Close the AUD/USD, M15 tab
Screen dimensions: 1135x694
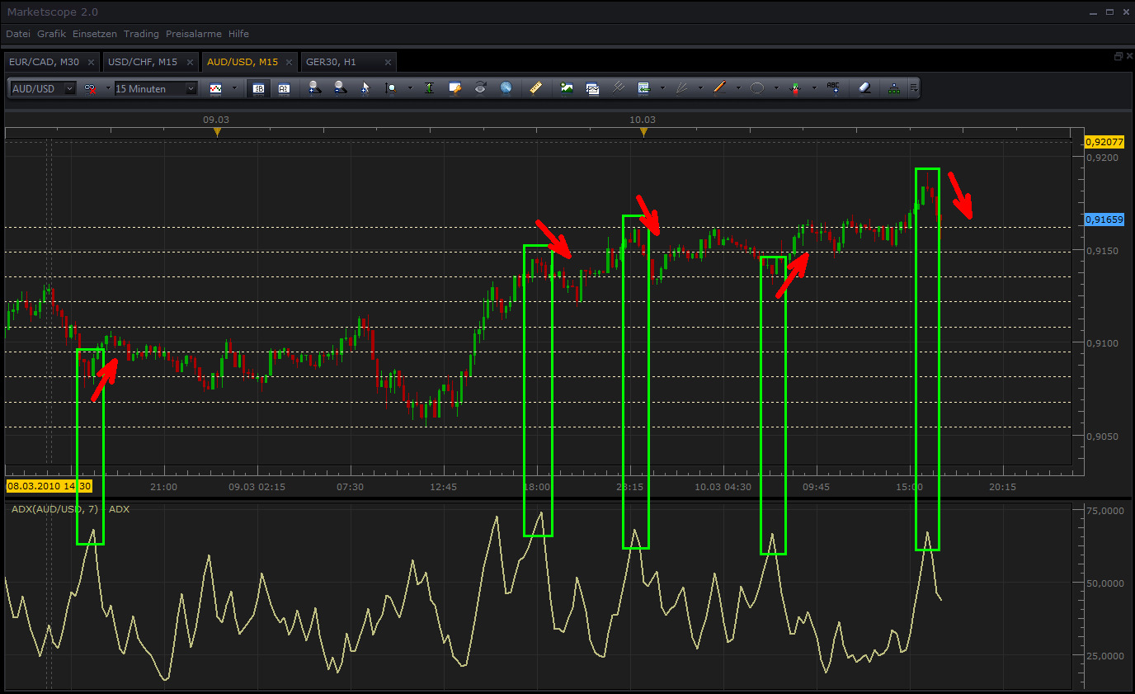[x=289, y=63]
